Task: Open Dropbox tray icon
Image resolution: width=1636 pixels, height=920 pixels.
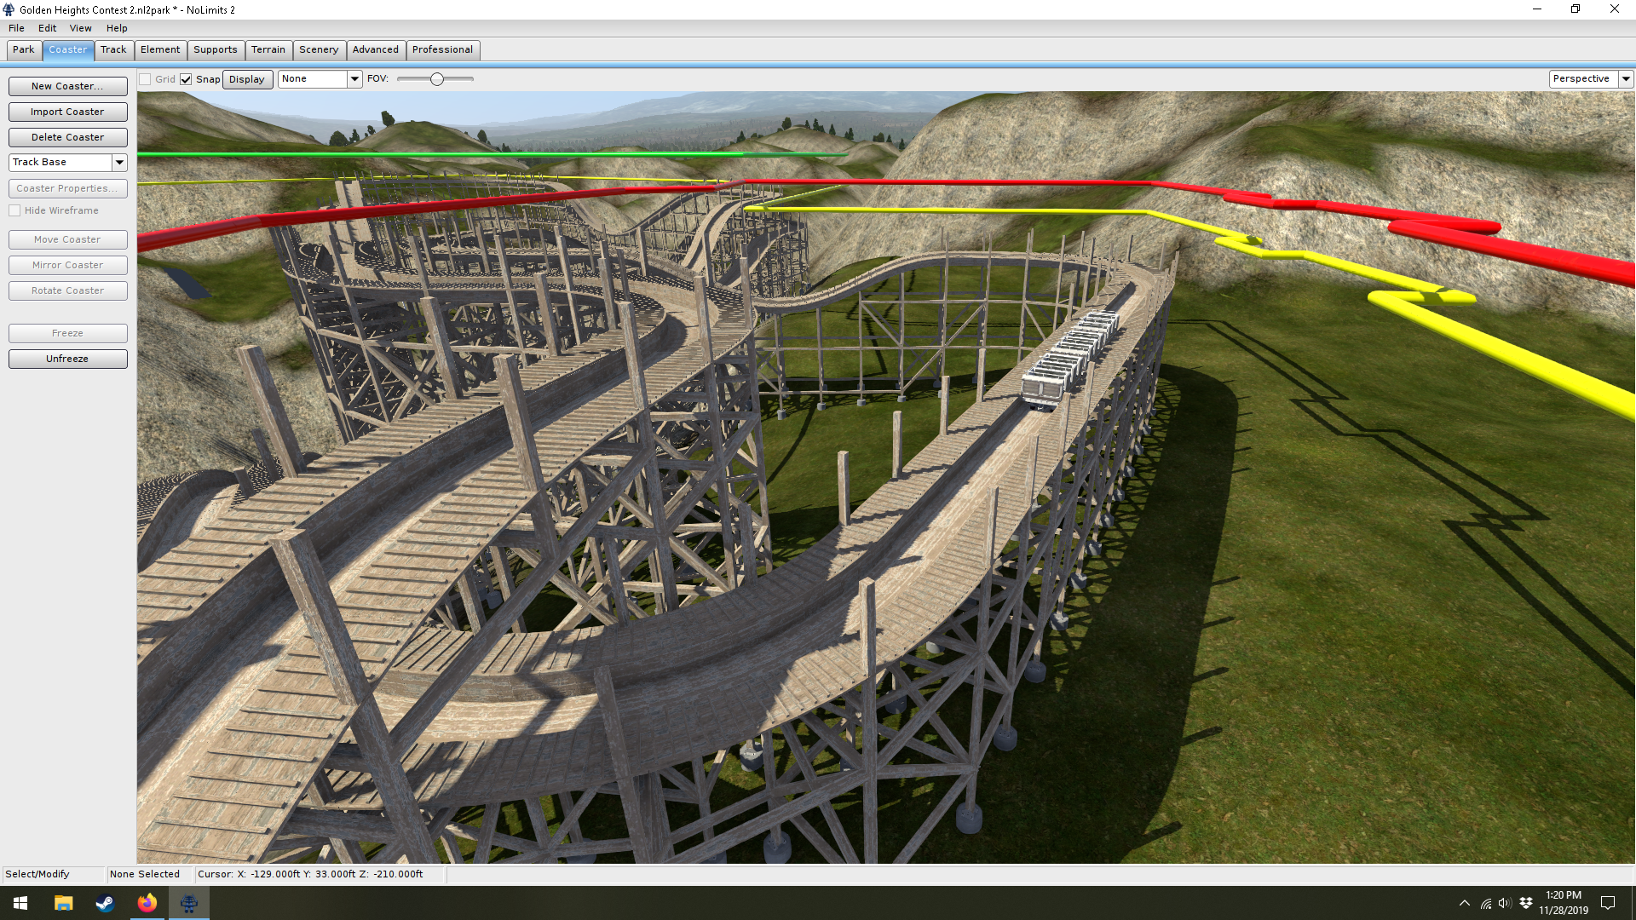Action: point(1526,903)
